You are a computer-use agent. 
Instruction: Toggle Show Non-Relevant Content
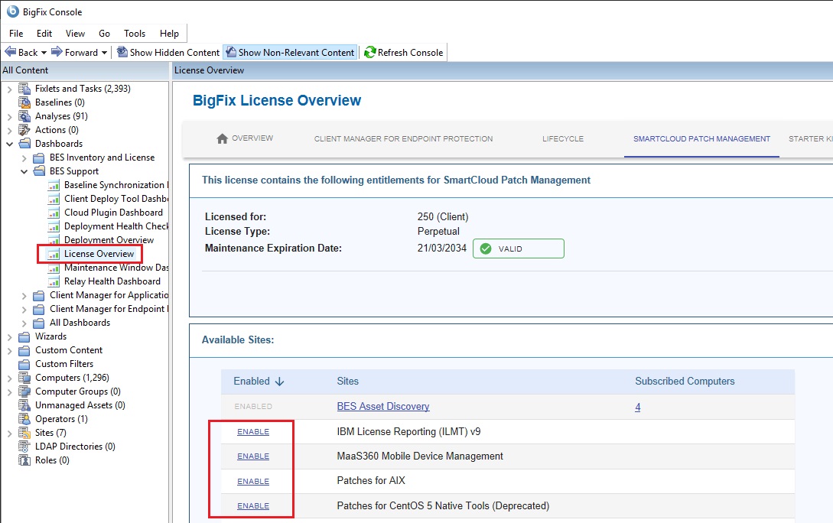[x=290, y=52]
